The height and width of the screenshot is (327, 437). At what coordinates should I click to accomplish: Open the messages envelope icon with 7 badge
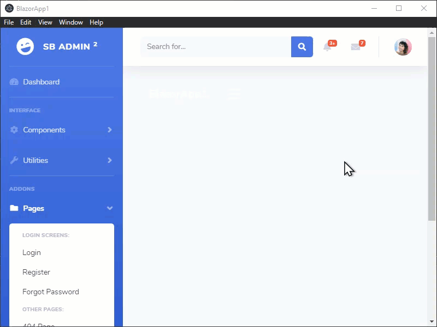click(x=356, y=48)
